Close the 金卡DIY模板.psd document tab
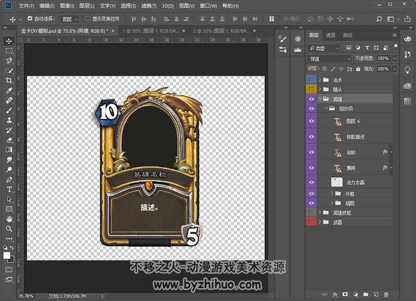 pos(113,31)
